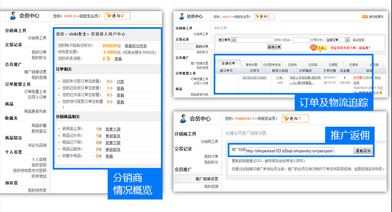Click the 复制完毕 copy button

click(x=363, y=151)
